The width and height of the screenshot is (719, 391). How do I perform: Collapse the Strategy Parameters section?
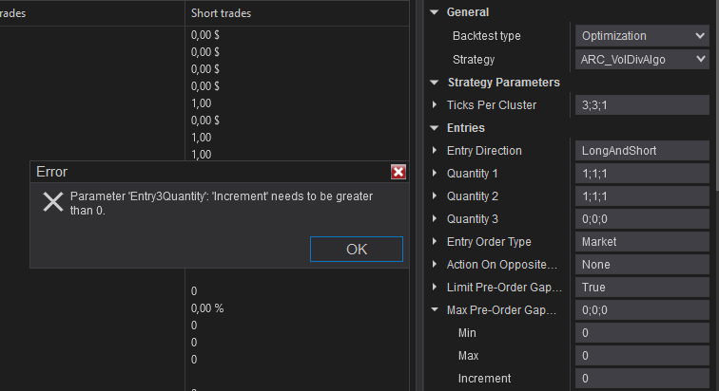[435, 83]
